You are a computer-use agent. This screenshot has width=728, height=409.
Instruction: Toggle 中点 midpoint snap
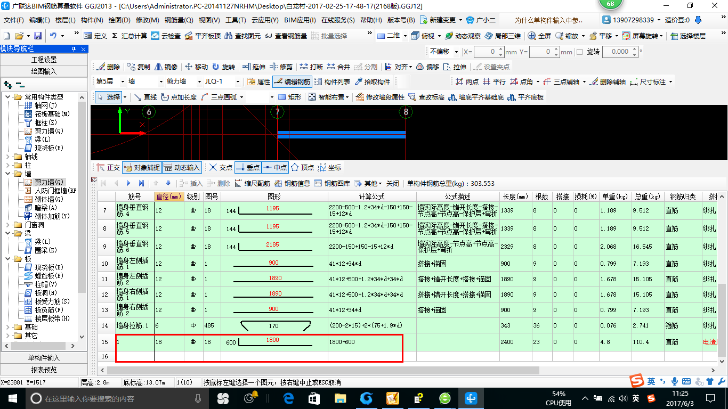(x=275, y=167)
